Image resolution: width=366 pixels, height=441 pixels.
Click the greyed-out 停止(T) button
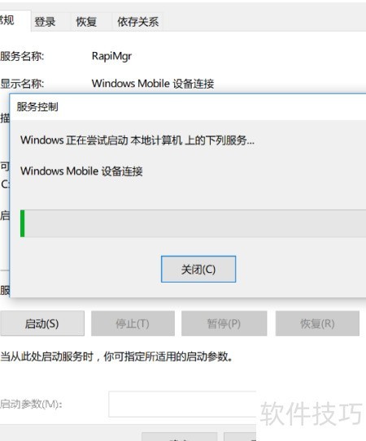tap(133, 323)
